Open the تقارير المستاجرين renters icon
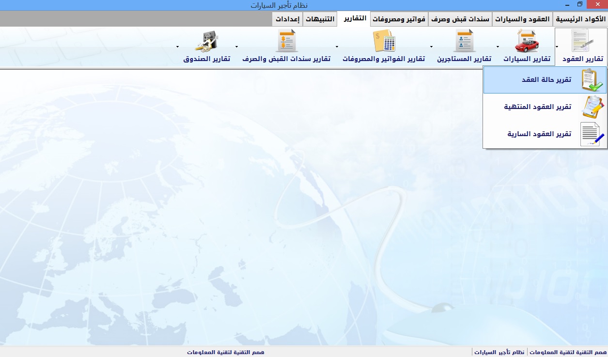 [x=464, y=41]
